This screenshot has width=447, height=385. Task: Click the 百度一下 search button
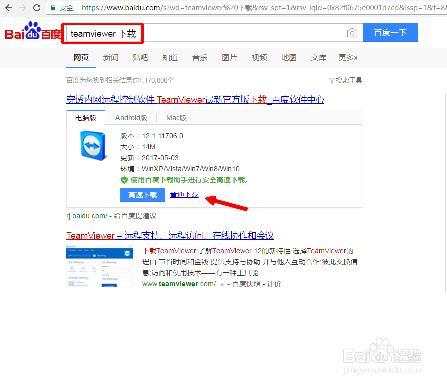(390, 33)
